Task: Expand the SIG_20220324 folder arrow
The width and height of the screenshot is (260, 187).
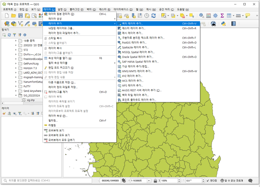Action: point(16,95)
